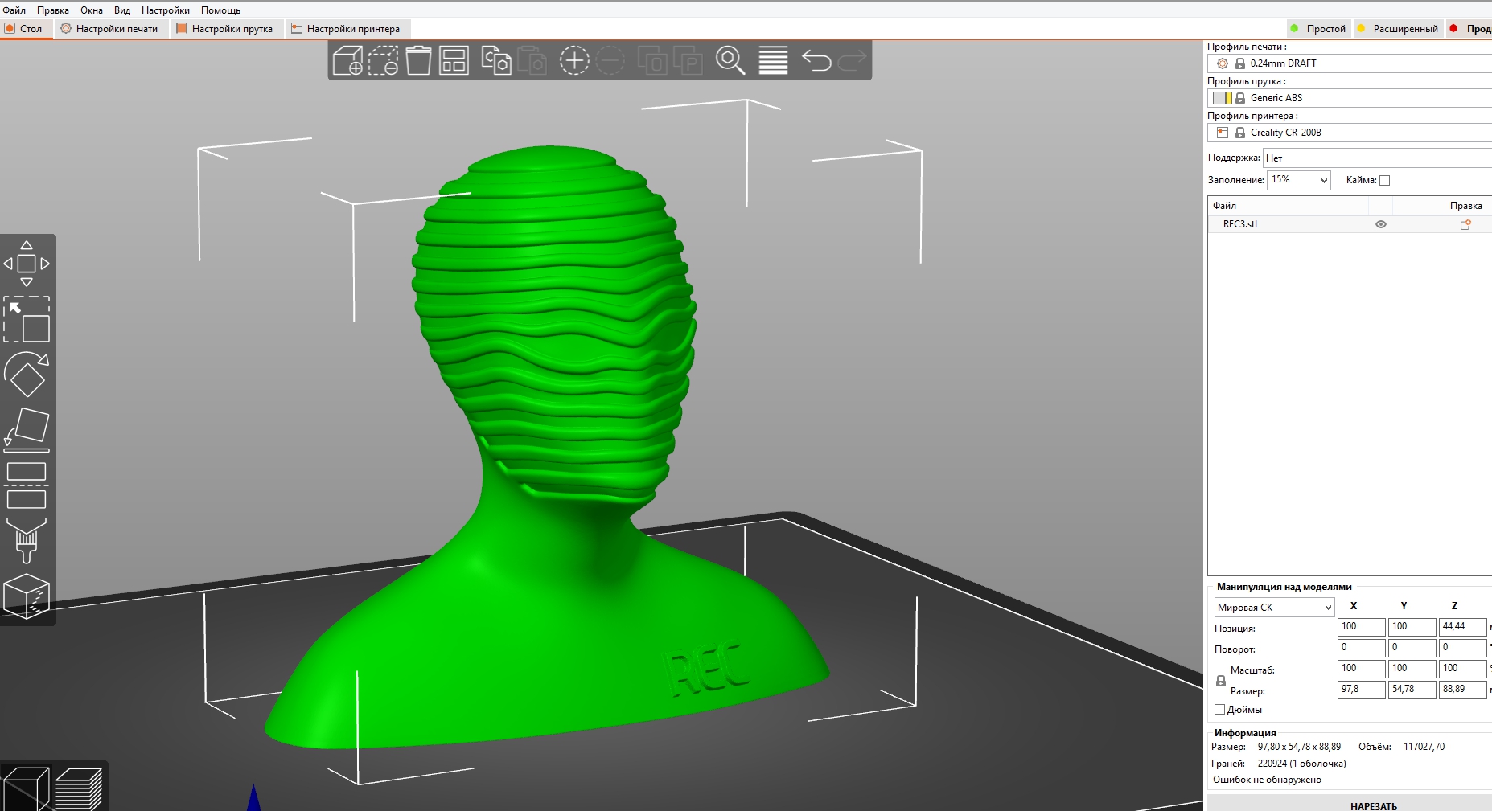Switch to sliced layers preview view
Viewport: 1492px width, 811px height.
click(x=79, y=788)
